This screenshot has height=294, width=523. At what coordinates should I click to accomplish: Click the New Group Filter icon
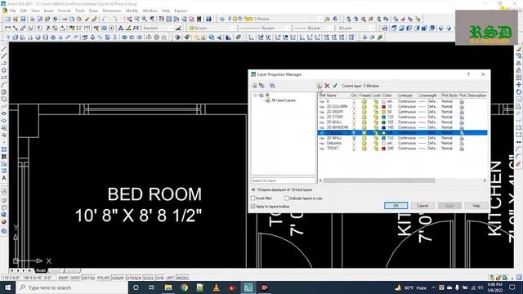pos(261,86)
